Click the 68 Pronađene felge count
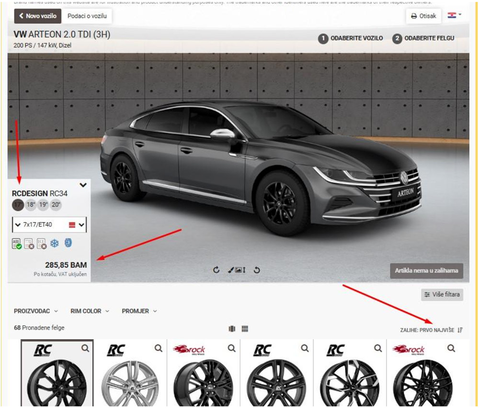This screenshot has height=408, width=479. coord(39,328)
